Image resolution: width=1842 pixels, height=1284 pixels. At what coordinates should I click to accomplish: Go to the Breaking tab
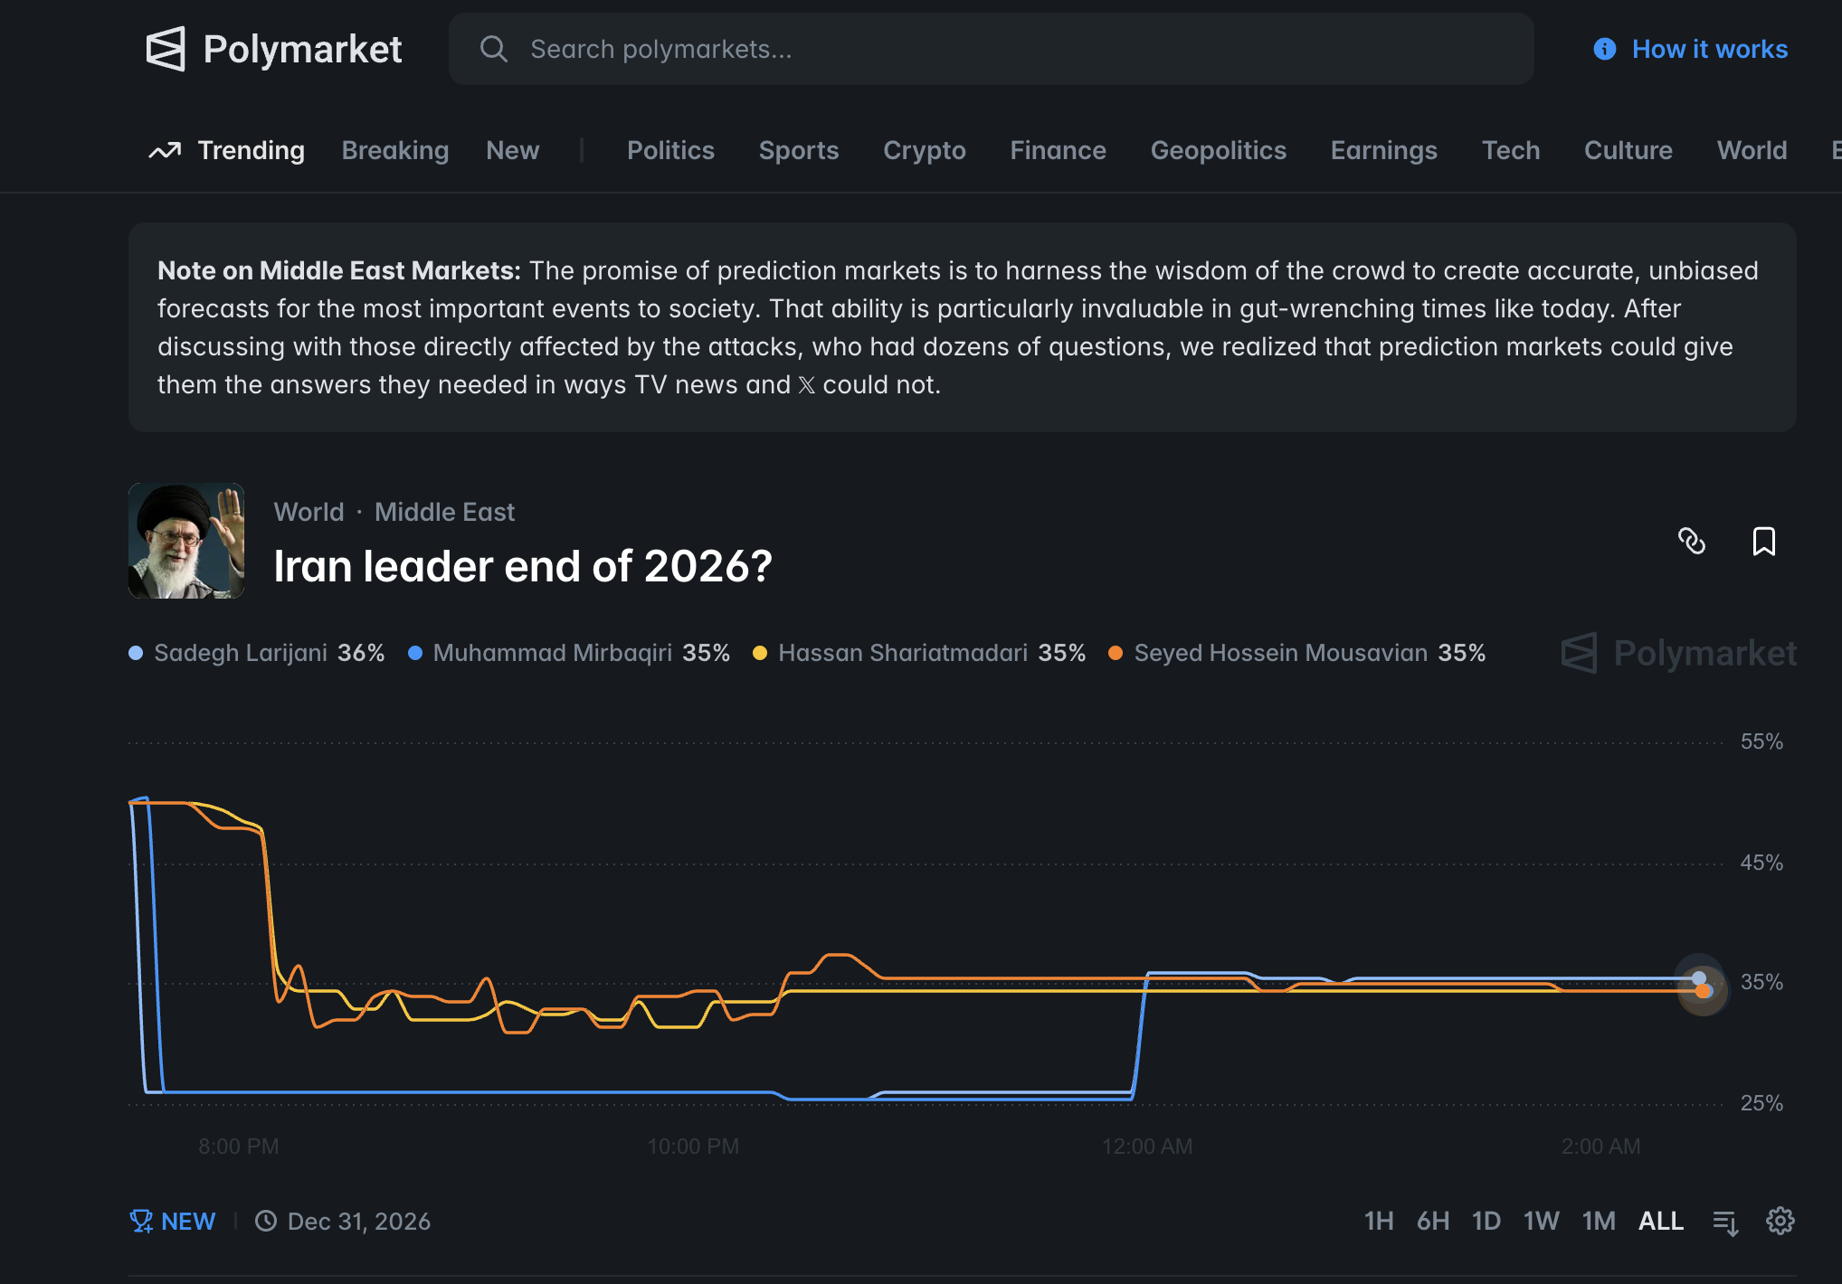pos(394,150)
